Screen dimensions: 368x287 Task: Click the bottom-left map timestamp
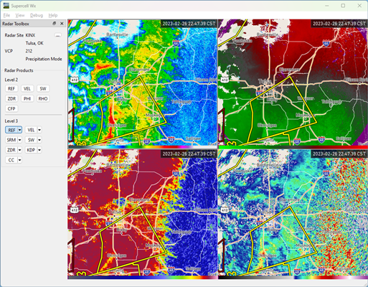(x=189, y=154)
